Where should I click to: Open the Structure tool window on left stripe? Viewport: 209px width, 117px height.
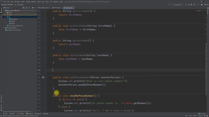[x=1, y=98]
